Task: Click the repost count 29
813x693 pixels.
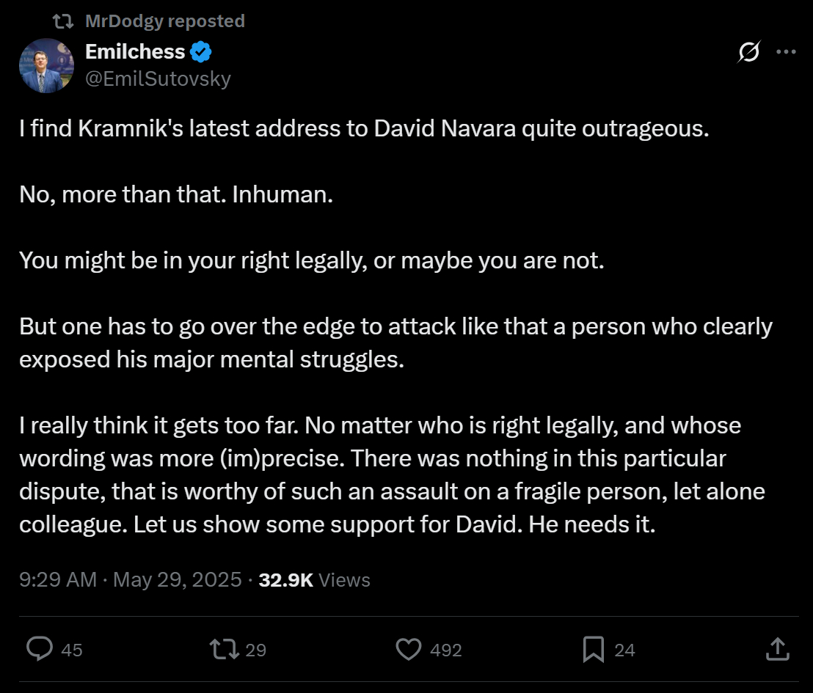Action: (255, 650)
